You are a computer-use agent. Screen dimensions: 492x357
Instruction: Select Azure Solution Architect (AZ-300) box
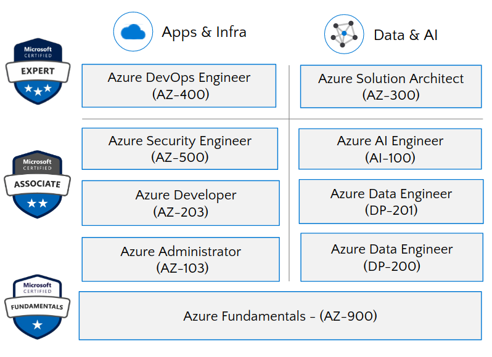click(391, 86)
